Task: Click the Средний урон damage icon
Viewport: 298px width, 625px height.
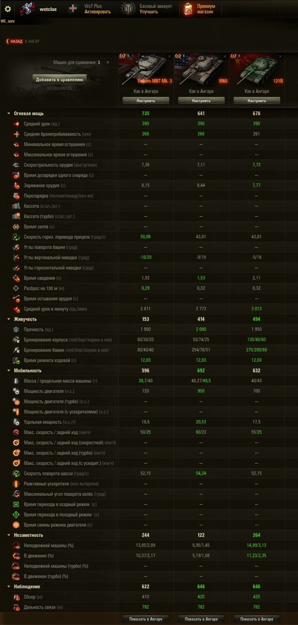Action: (x=16, y=124)
